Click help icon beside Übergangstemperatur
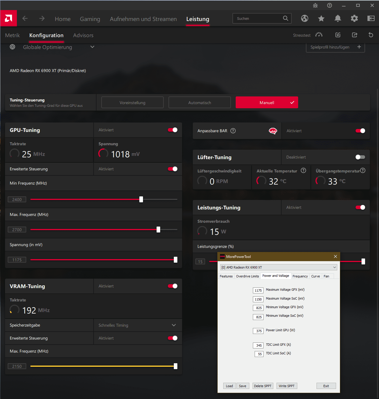 (x=363, y=170)
